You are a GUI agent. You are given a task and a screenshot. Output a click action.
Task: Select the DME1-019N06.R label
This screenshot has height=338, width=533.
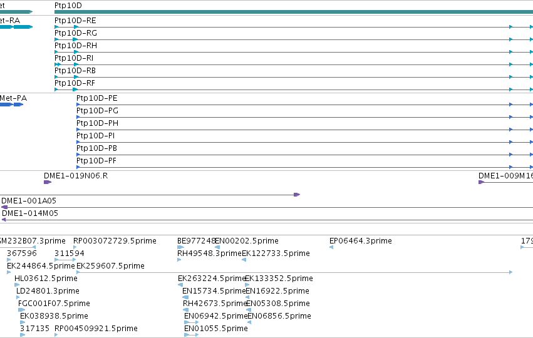(x=76, y=176)
